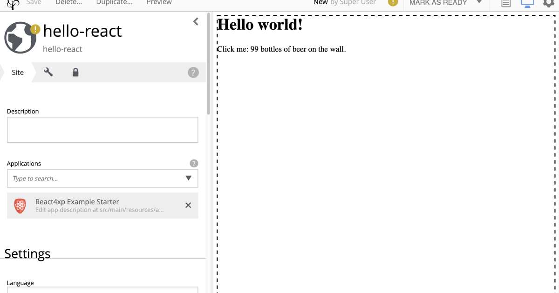The height and width of the screenshot is (293, 559).
Task: Click the help icon on the Site step bar
Action: pyautogui.click(x=193, y=72)
